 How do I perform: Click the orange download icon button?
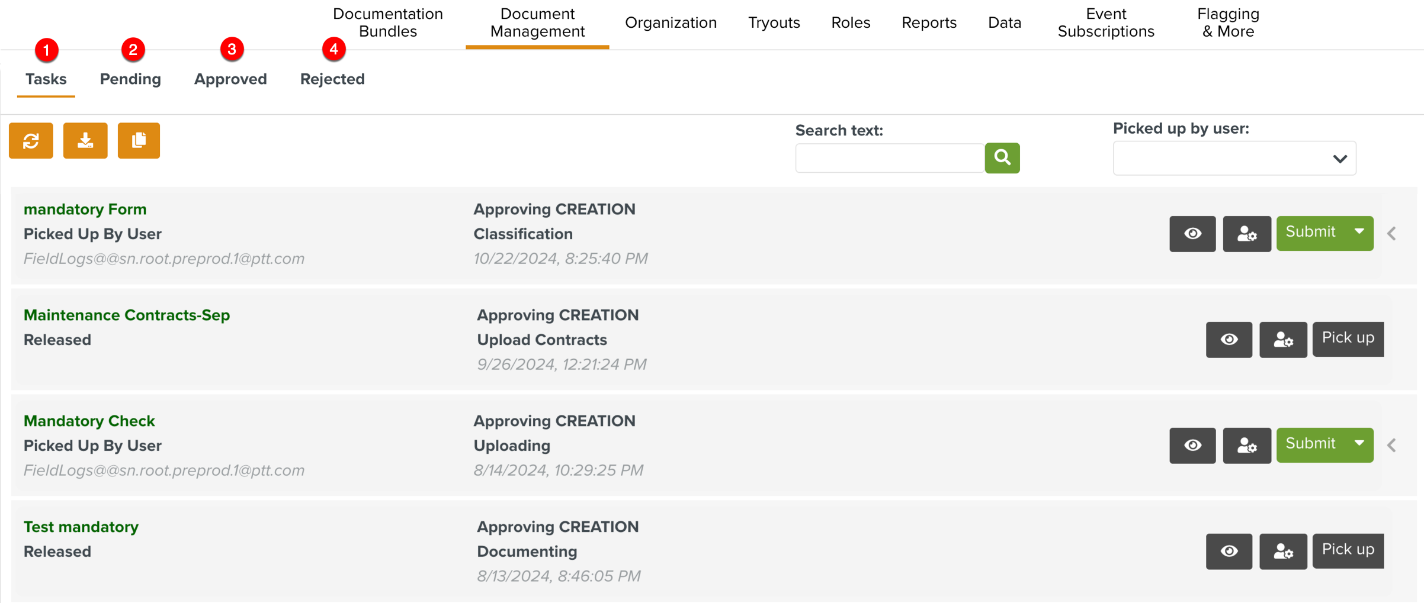click(85, 141)
